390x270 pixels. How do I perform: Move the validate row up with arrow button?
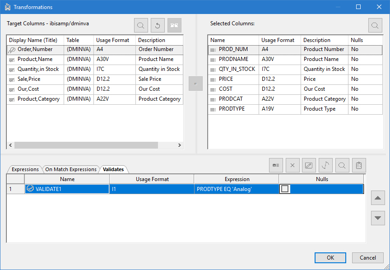(378, 198)
